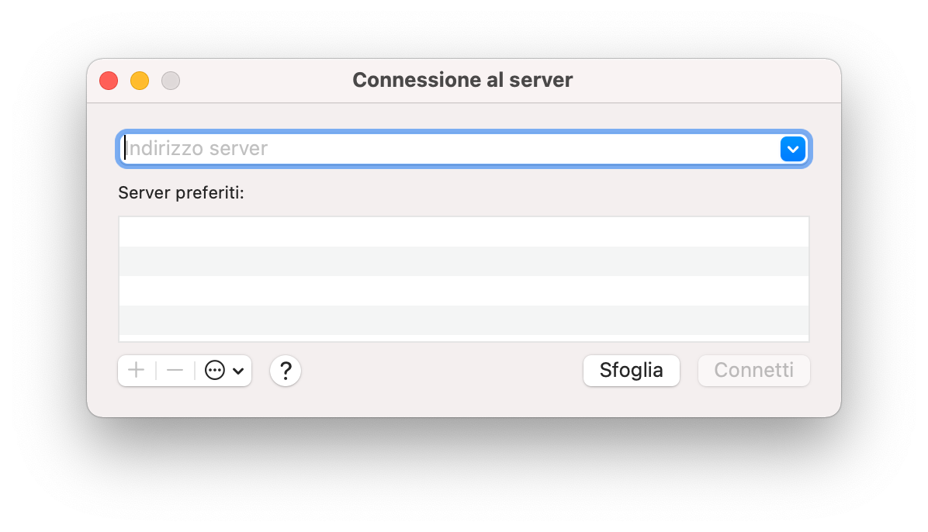The image size is (928, 532).
Task: Click the partially visible bottom row of favorites list
Action: (463, 338)
